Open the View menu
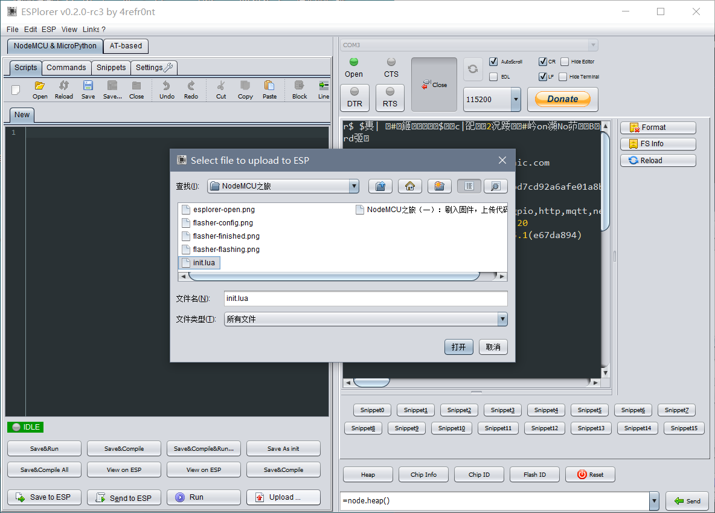 [x=69, y=29]
